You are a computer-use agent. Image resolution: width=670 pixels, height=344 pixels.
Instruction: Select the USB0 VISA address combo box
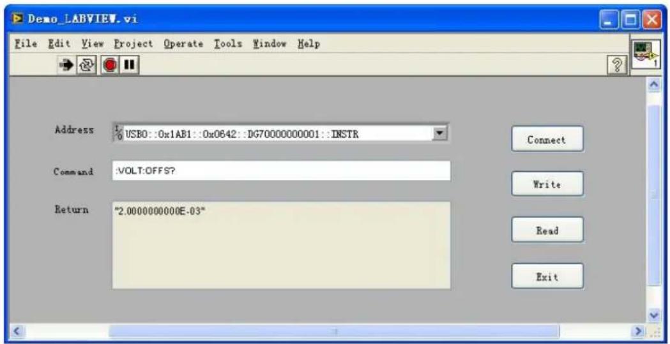tap(281, 135)
